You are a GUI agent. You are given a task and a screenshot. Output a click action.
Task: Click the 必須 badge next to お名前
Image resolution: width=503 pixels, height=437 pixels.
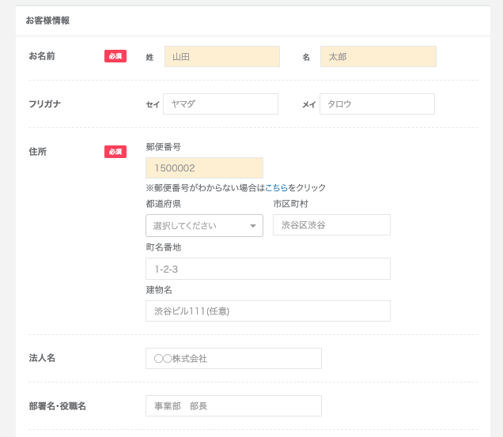coord(115,56)
